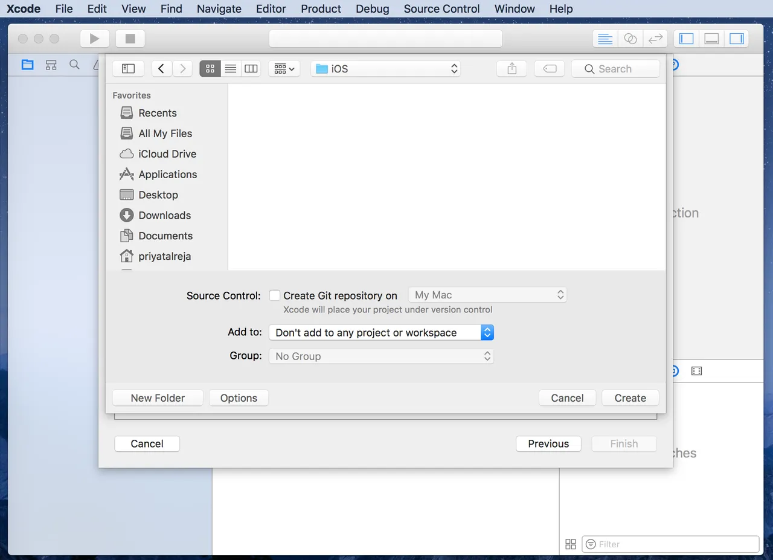This screenshot has height=560, width=773.
Task: Open the media library filmstrip icon
Action: coord(696,371)
